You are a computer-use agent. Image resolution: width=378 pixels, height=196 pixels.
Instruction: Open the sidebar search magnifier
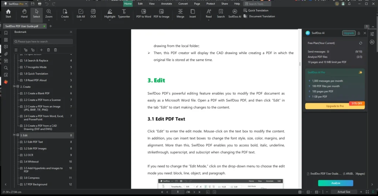[6, 68]
